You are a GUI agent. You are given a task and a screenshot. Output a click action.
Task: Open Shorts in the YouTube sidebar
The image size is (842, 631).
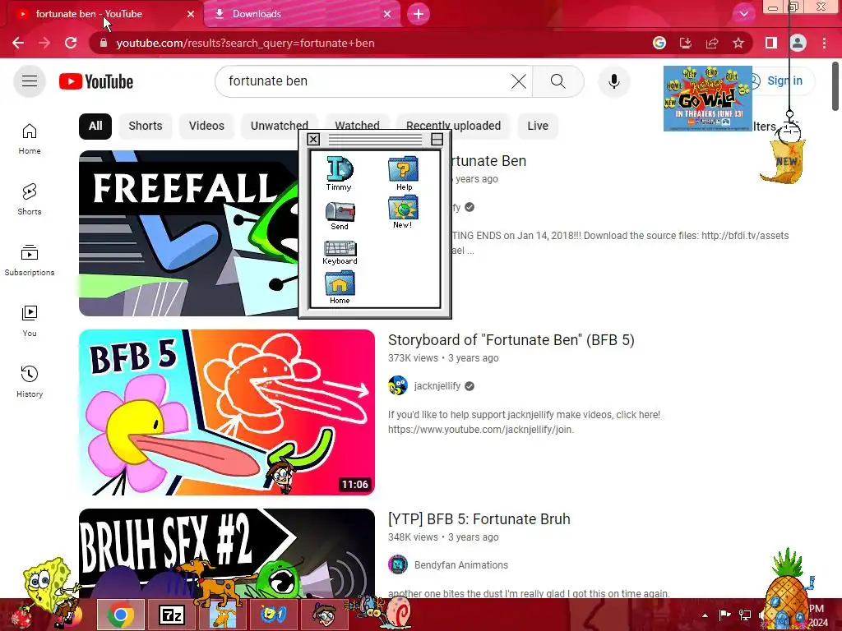pyautogui.click(x=30, y=200)
